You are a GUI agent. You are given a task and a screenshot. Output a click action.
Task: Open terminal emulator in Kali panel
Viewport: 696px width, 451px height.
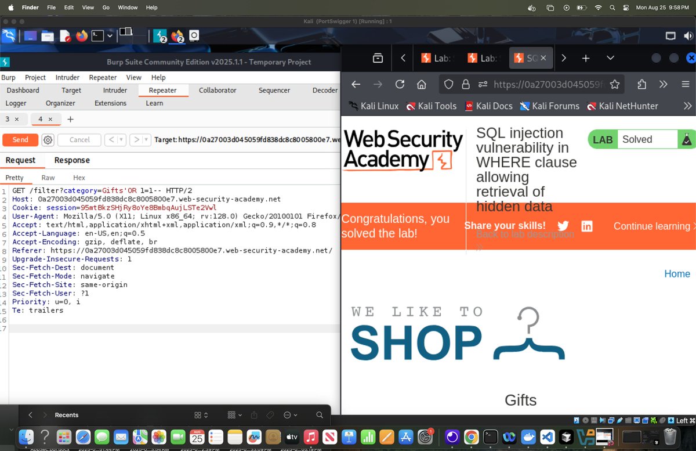(98, 36)
